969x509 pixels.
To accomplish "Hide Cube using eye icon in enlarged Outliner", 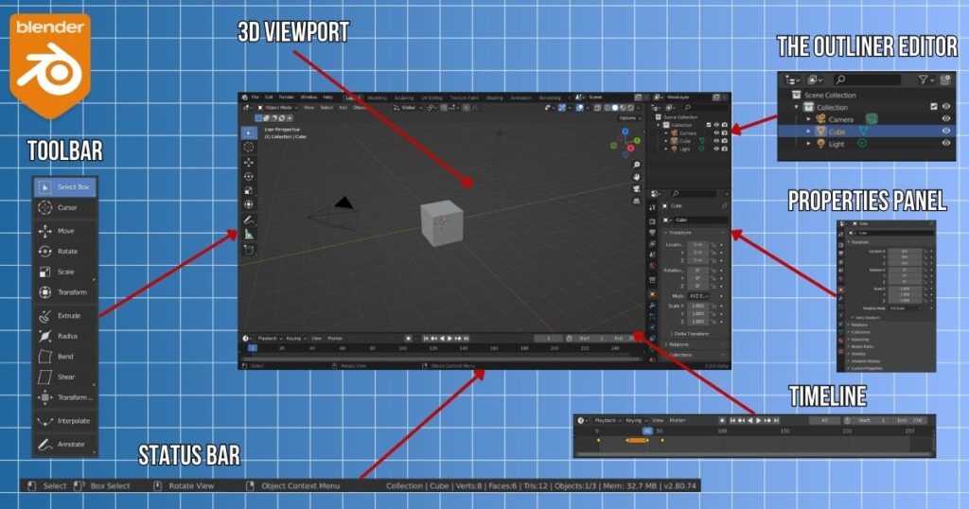I will click(946, 131).
